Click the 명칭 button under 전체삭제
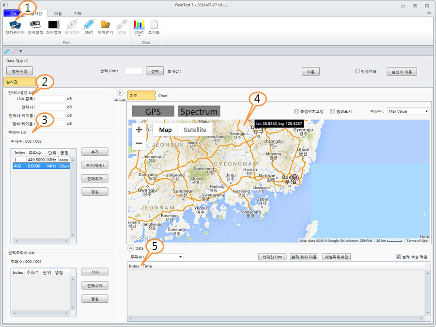Image resolution: width=436 pixels, height=327 pixels. click(x=95, y=298)
